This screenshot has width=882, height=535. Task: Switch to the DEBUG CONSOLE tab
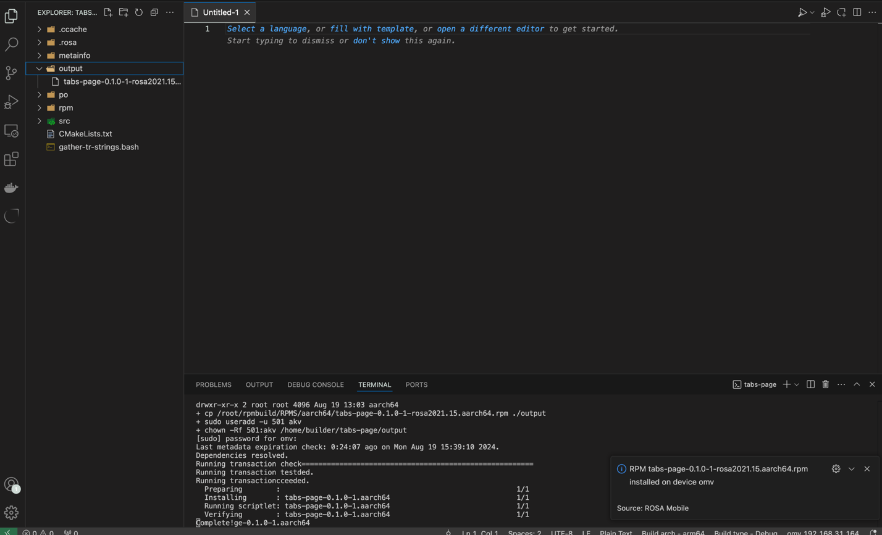pos(315,384)
